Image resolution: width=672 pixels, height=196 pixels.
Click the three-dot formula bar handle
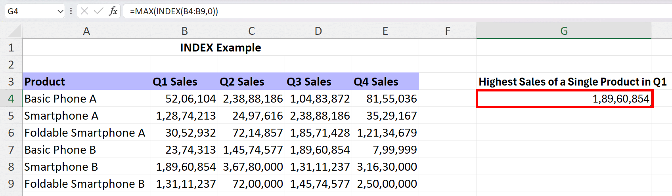(71, 11)
